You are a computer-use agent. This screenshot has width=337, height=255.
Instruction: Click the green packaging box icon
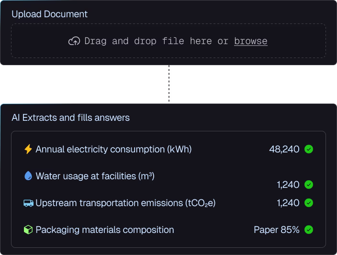(28, 230)
